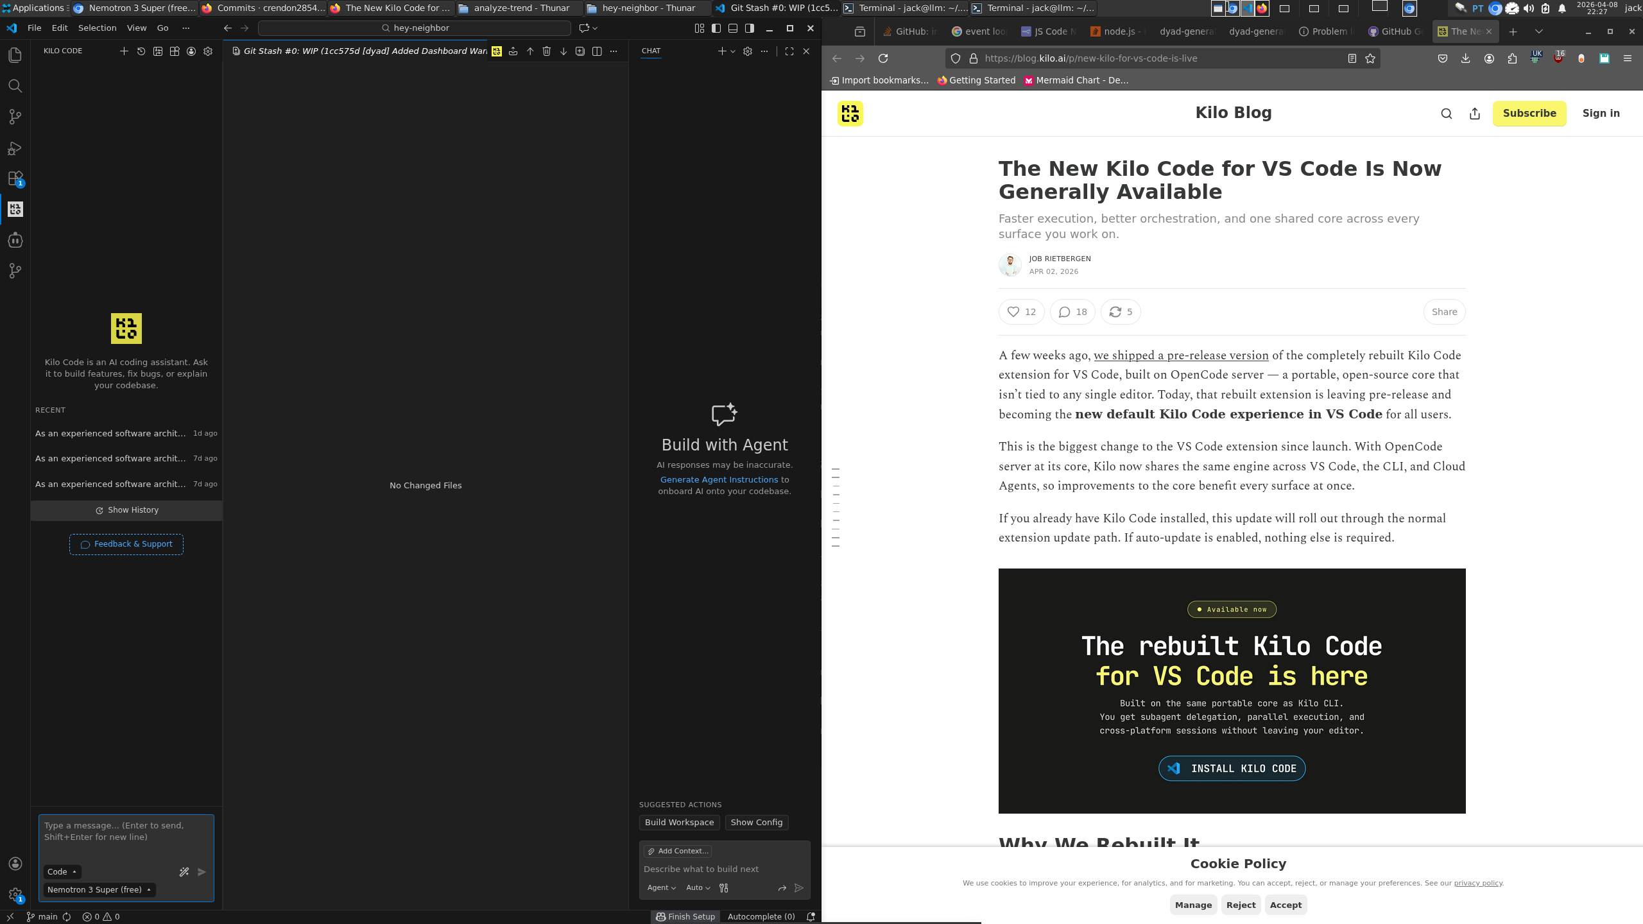The image size is (1643, 924).
Task: Open the profile icon in Kilo Code header
Action: (191, 51)
